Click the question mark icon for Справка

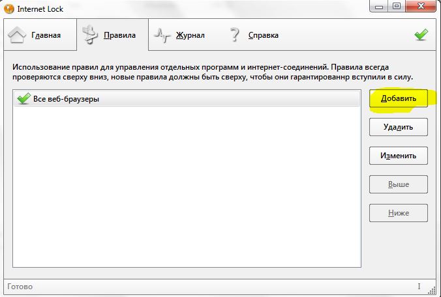pos(235,35)
